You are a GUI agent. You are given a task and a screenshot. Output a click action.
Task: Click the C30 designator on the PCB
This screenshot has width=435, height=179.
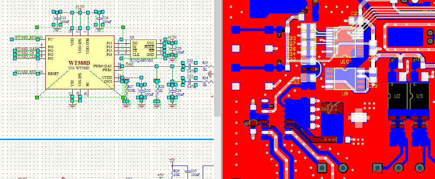(294, 82)
